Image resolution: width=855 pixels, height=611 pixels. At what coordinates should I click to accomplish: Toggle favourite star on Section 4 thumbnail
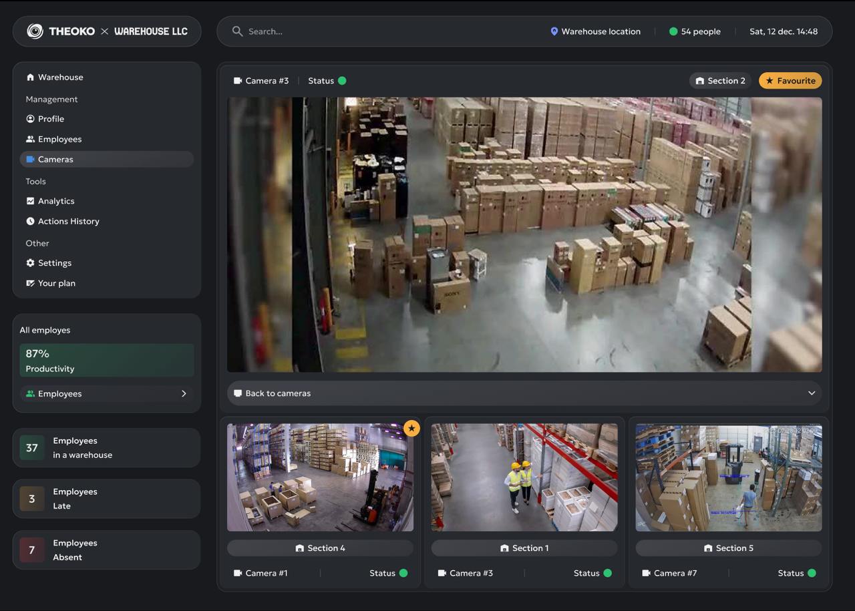tap(411, 428)
